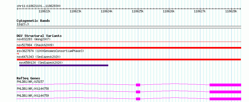Click the small red esv3627874 variant glyph
The image size is (249, 102).
17,54
